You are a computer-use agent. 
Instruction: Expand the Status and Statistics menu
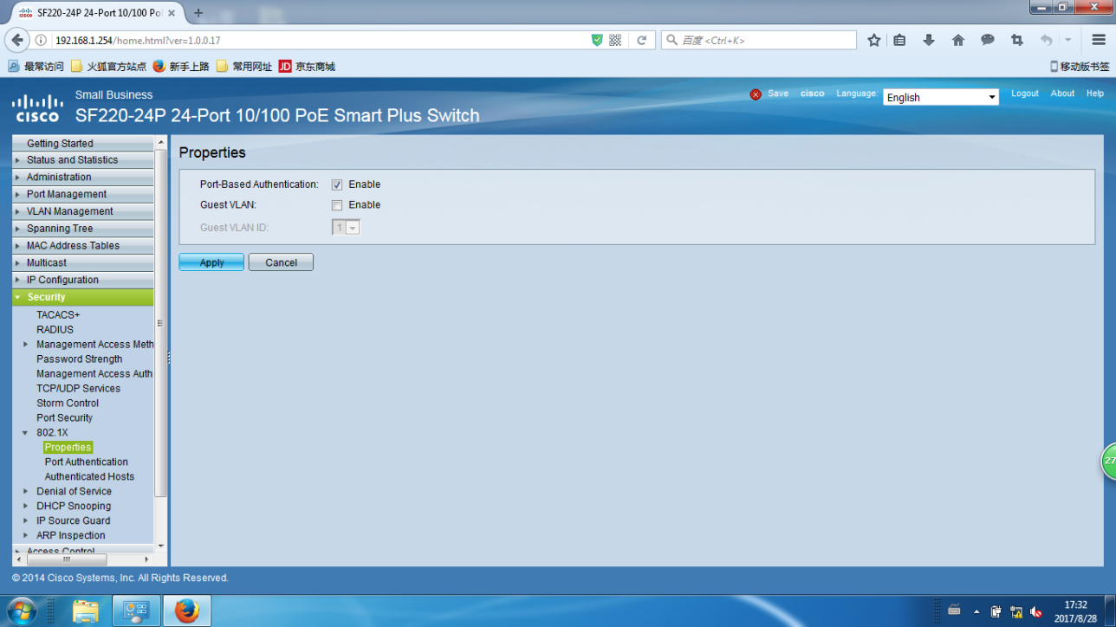pos(83,160)
